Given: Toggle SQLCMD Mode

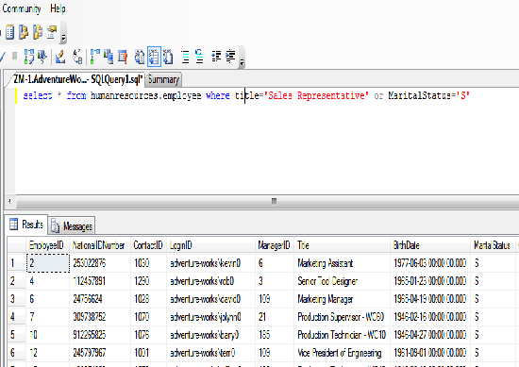Looking at the screenshot, I should coord(123,57).
